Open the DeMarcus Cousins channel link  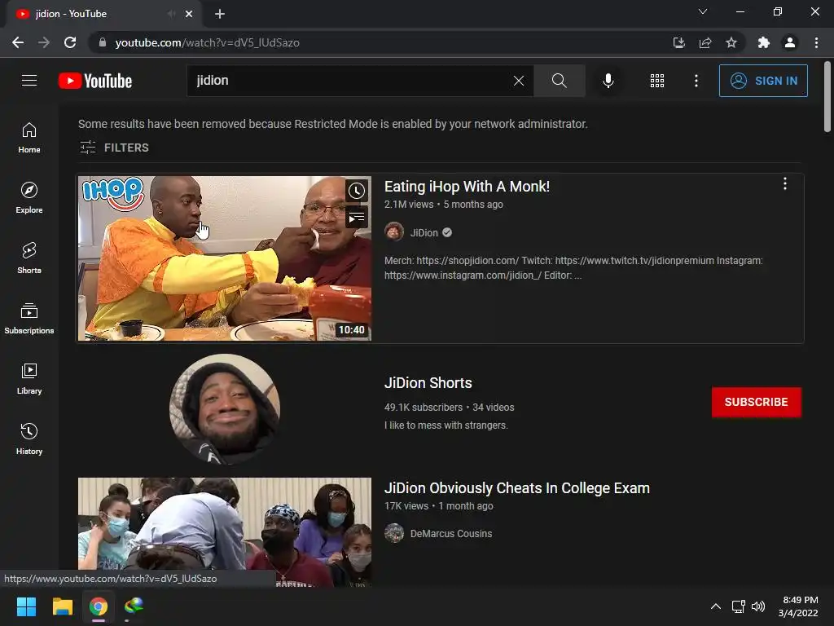pos(451,533)
